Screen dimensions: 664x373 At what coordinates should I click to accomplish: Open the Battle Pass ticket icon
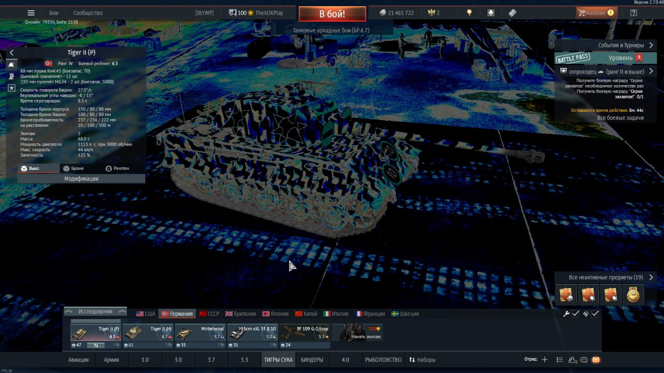pos(512,13)
